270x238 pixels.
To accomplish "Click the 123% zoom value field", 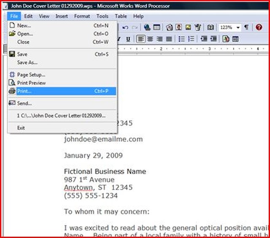I will tap(227, 27).
